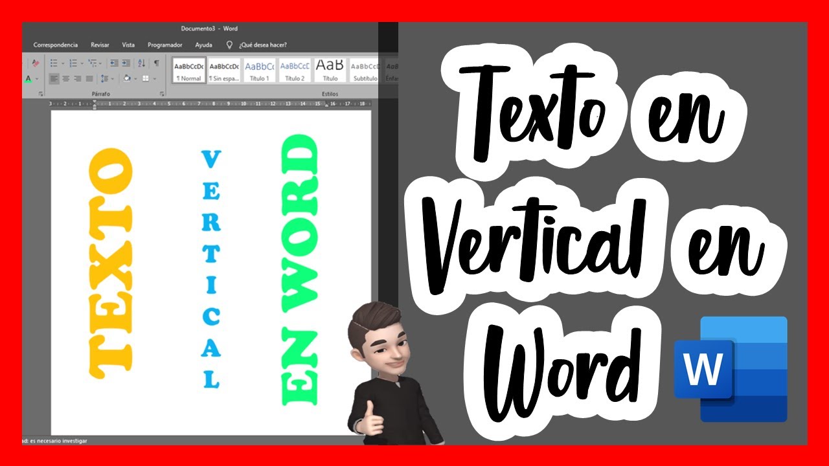Click the ¿Qué desea hacer? search box

tap(263, 45)
